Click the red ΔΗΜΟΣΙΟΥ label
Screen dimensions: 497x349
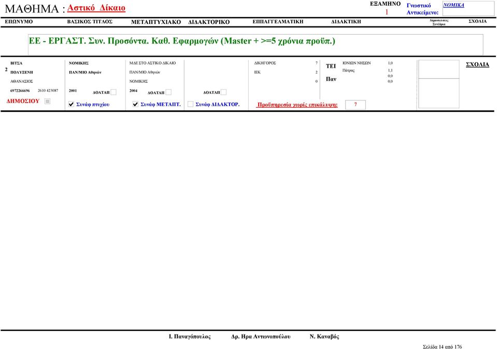click(23, 101)
